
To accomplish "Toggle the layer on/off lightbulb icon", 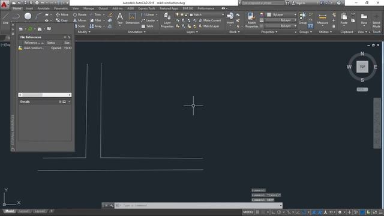I will 178,14.
